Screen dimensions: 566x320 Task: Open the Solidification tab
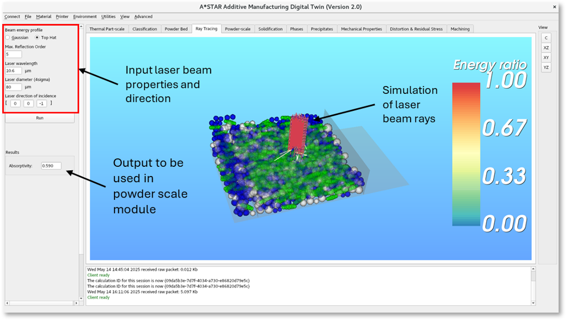pos(270,29)
